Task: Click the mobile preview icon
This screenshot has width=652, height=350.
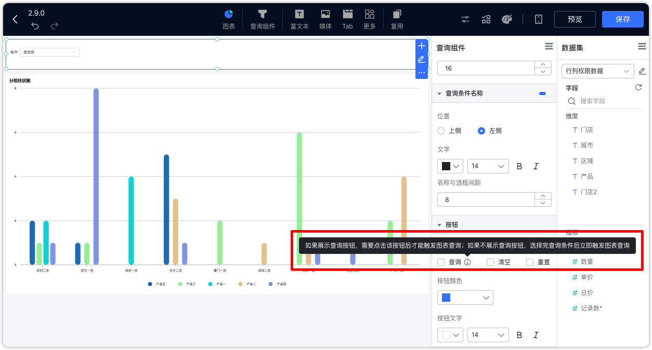Action: pos(538,19)
